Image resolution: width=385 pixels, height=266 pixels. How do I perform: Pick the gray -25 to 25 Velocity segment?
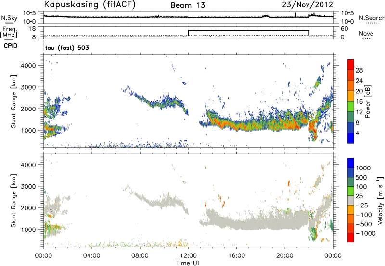click(351, 200)
